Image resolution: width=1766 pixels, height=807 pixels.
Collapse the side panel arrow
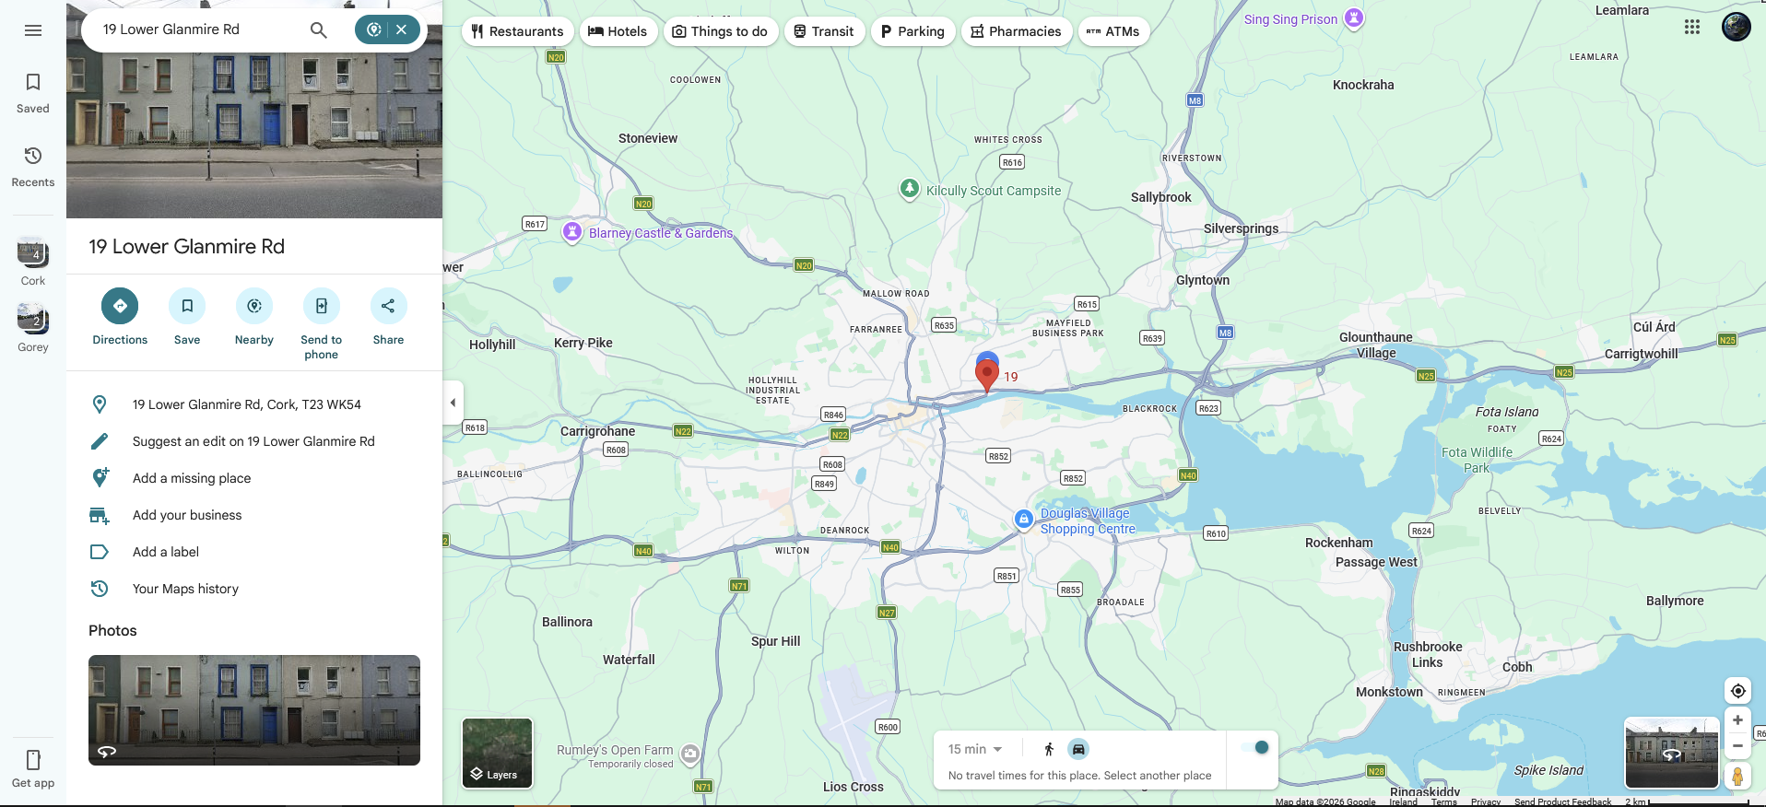click(453, 403)
